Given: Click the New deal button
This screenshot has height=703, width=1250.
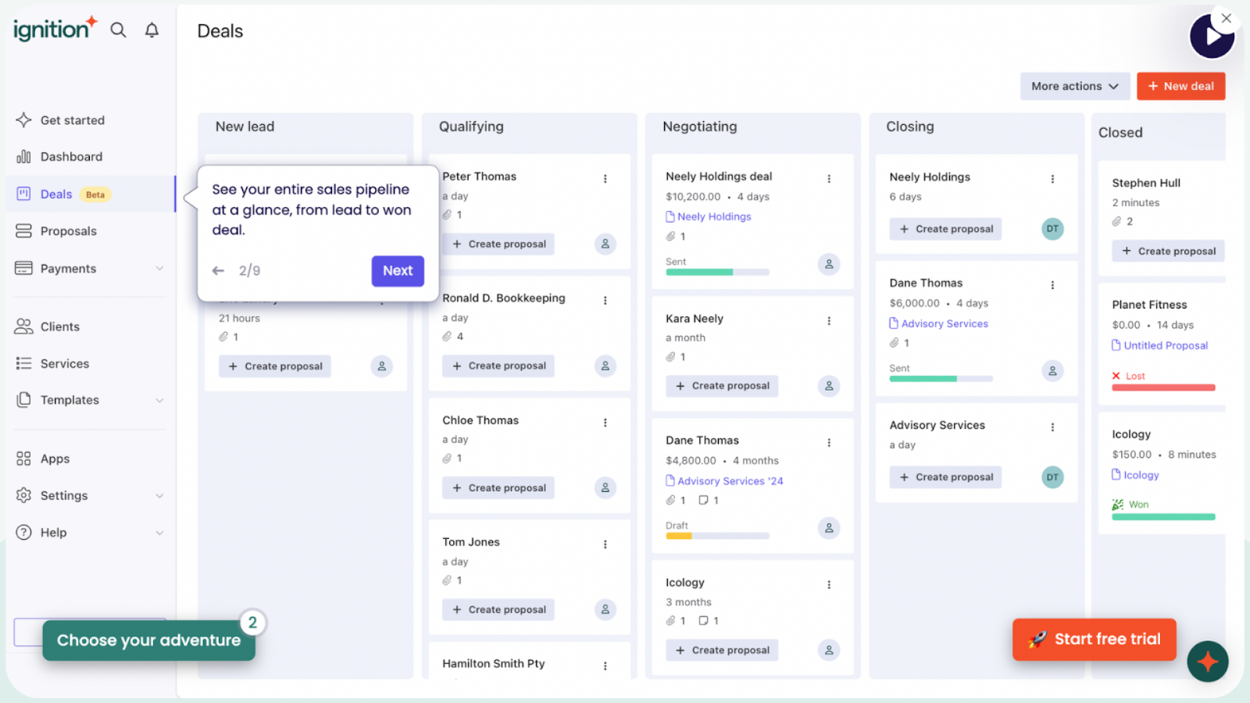Looking at the screenshot, I should (x=1180, y=86).
